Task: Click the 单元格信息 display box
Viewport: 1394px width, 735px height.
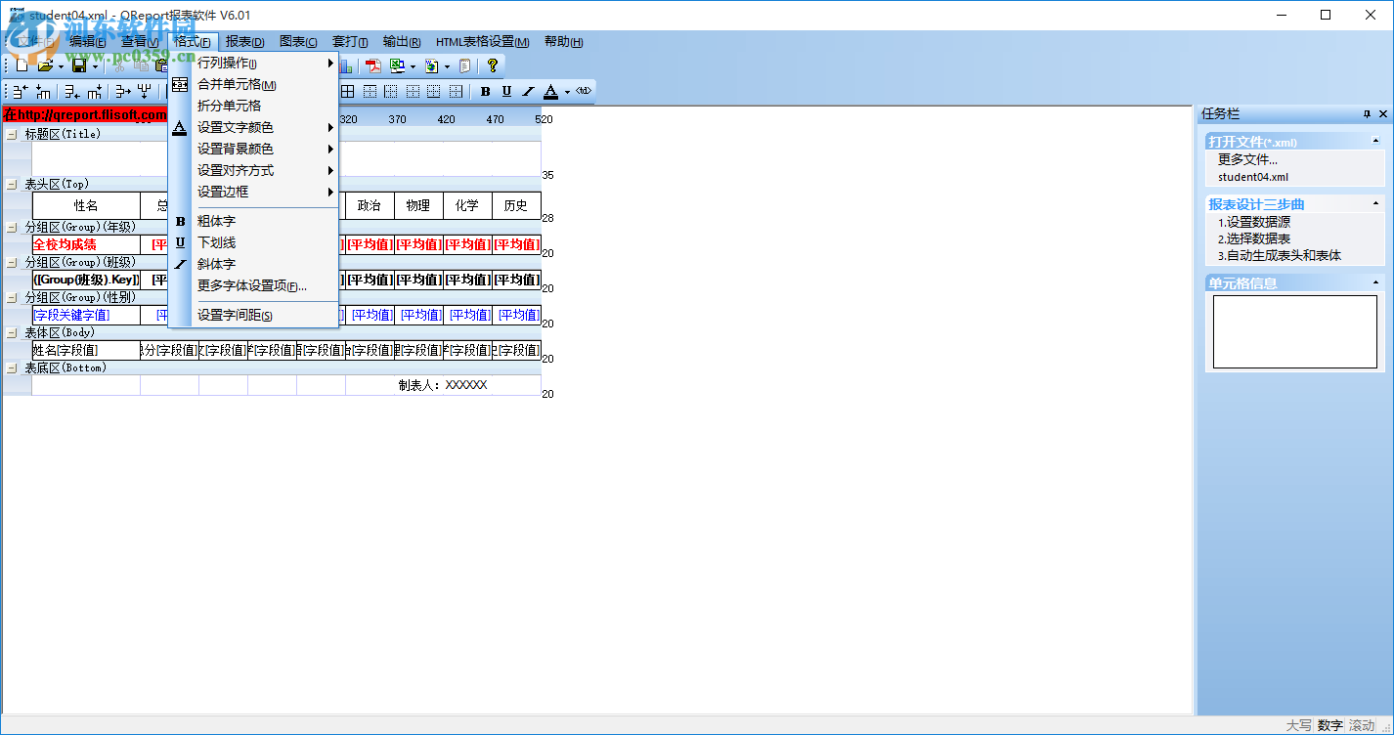Action: (1292, 332)
